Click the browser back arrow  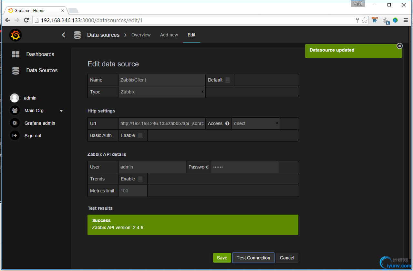(x=7, y=20)
